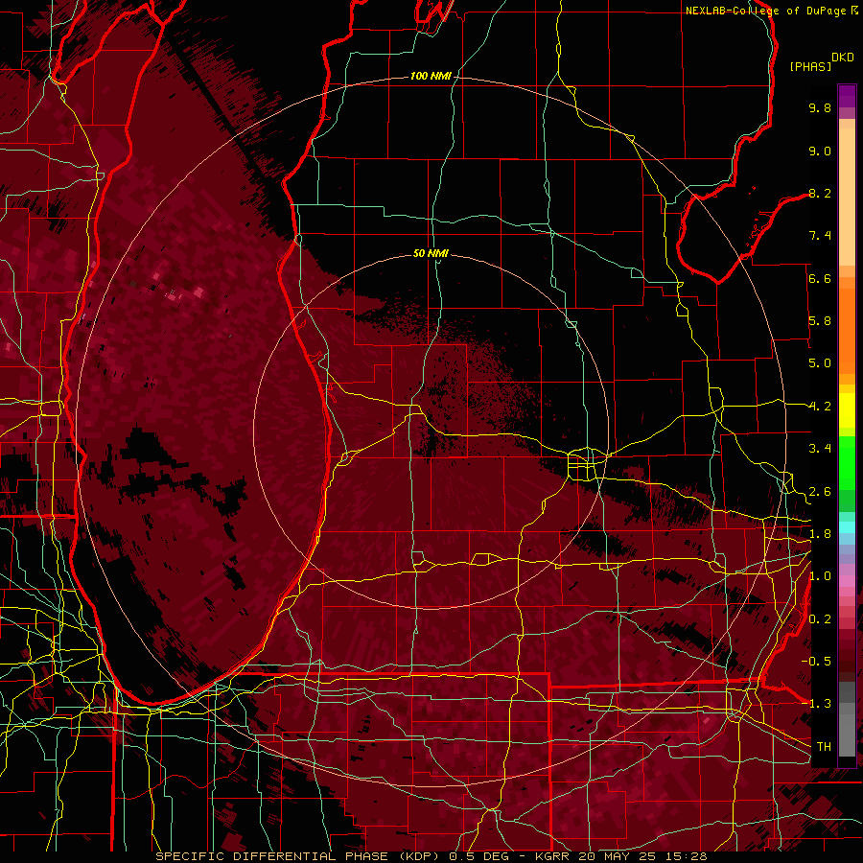The height and width of the screenshot is (863, 863).
Task: Click the TH threshold label on the scale
Action: [x=824, y=747]
